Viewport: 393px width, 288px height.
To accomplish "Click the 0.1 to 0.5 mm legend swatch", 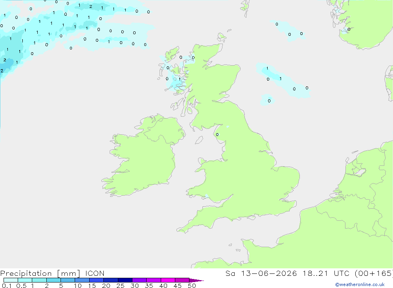I will coord(11,280).
